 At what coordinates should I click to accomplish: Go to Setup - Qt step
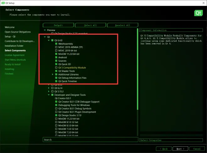[10, 37]
